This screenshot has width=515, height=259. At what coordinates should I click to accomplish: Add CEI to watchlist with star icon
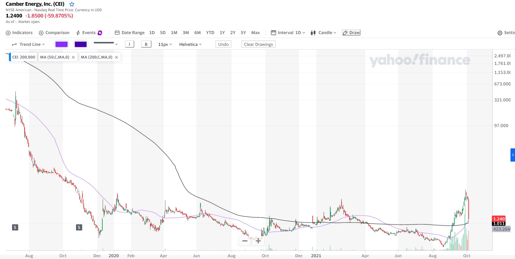72,4
